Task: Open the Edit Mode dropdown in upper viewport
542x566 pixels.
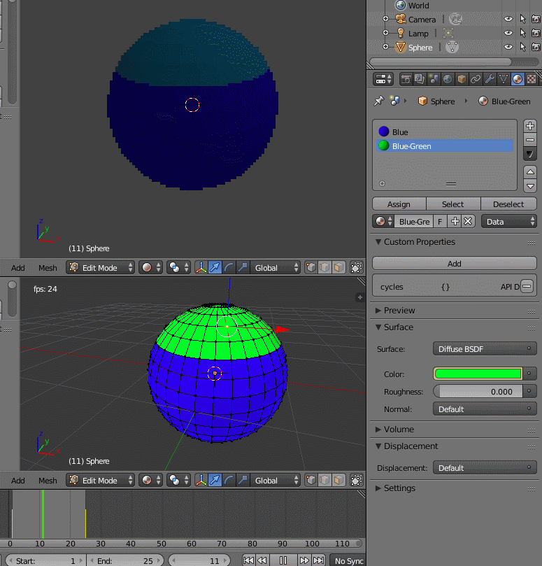Action: (x=100, y=267)
